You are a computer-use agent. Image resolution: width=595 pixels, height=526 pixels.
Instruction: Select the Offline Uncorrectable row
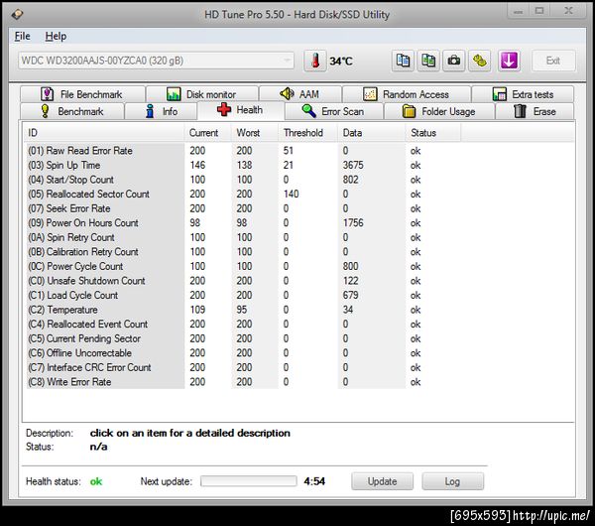click(243, 353)
